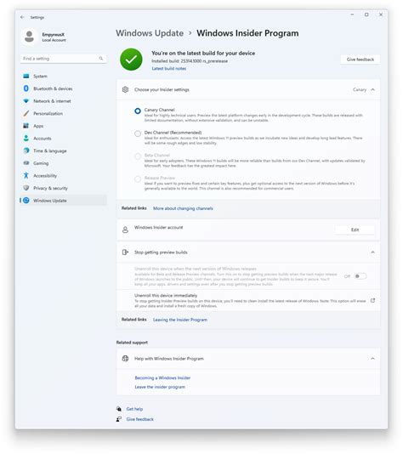Click the Accounts person icon

(x=26, y=139)
